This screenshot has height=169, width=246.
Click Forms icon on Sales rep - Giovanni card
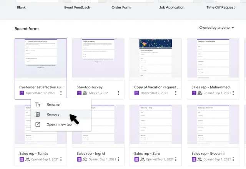point(194,159)
